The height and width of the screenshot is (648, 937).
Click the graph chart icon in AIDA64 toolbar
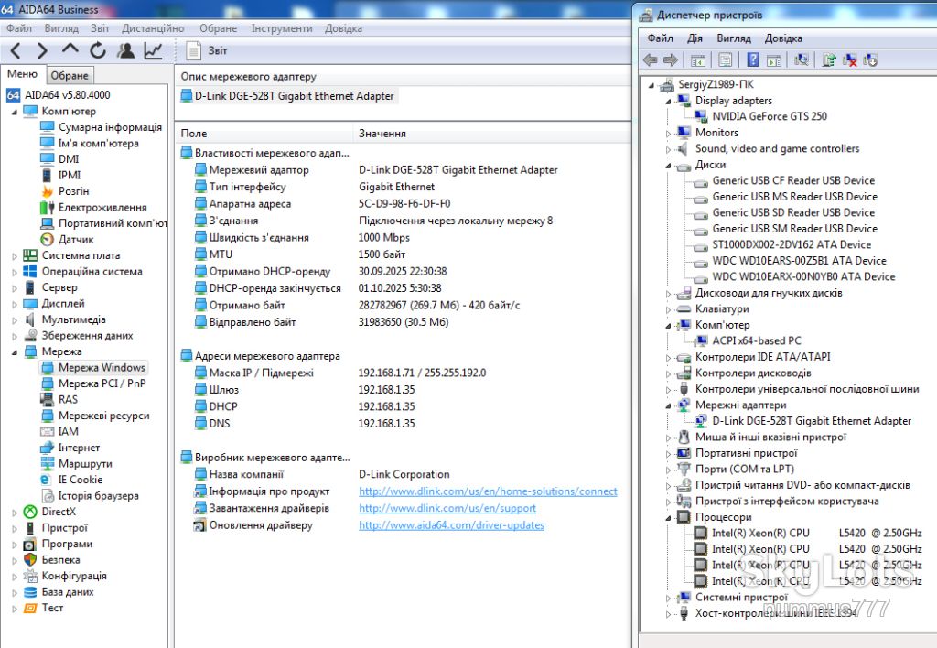(x=153, y=51)
